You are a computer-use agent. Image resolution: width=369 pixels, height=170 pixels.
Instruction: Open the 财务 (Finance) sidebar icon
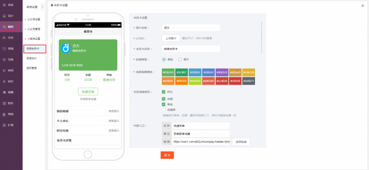point(8,103)
